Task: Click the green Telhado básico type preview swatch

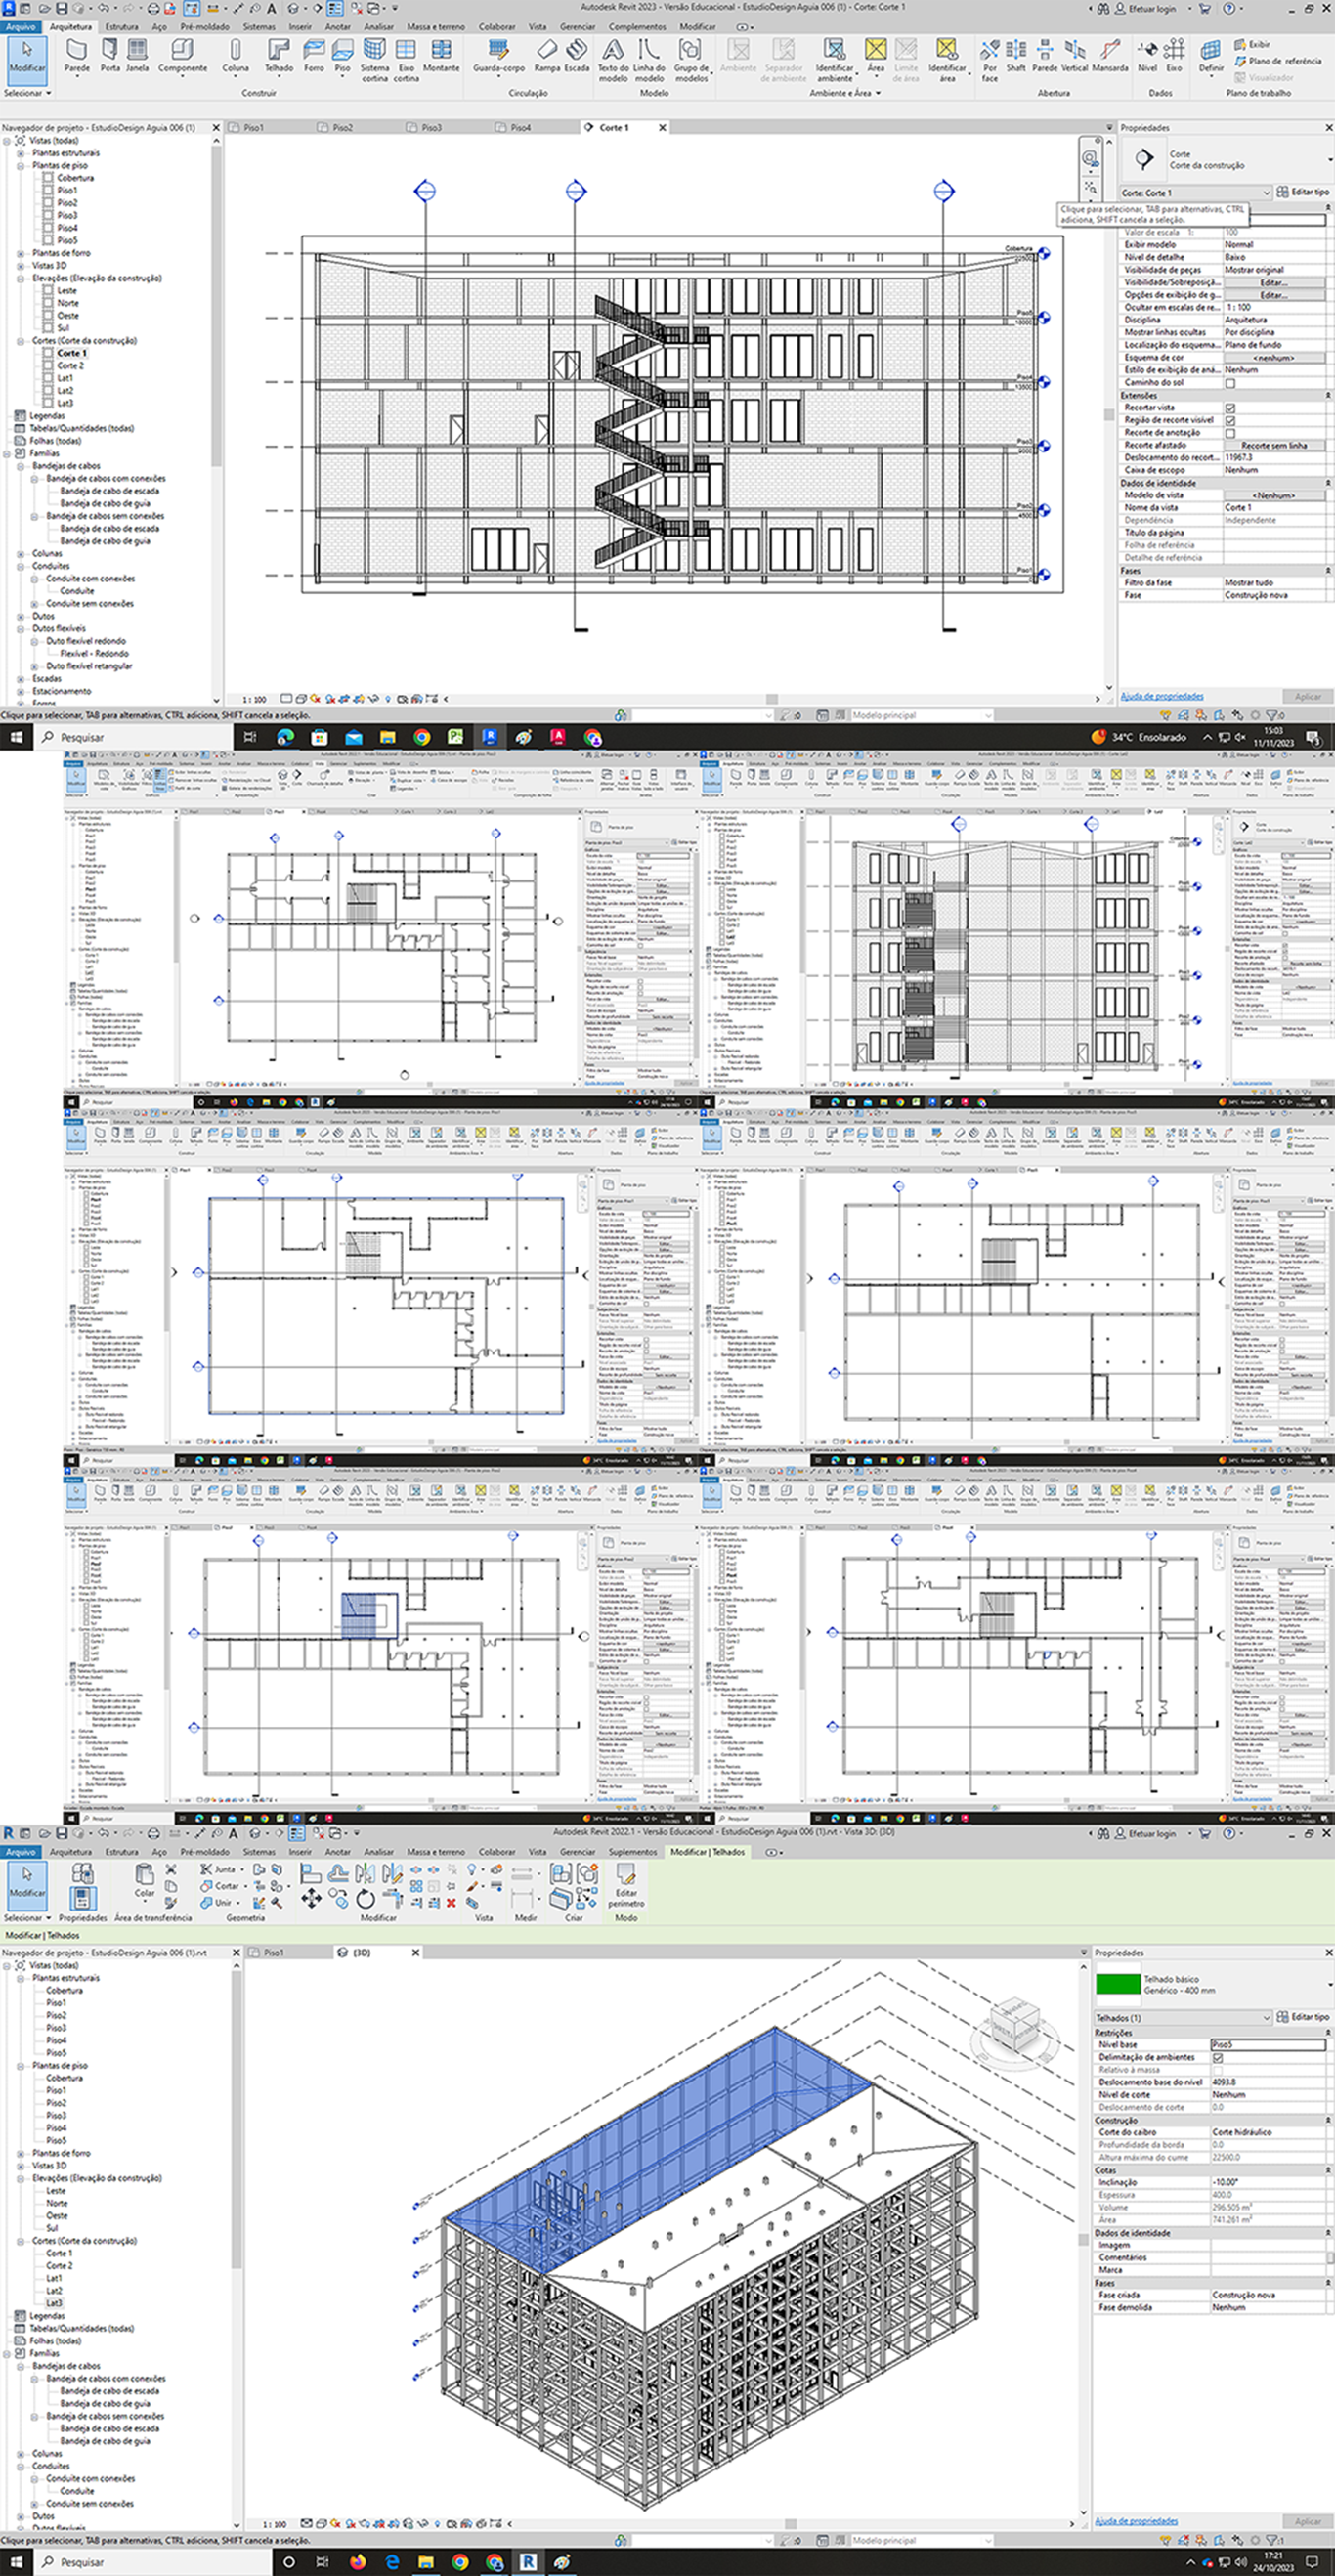Action: tap(1117, 1985)
